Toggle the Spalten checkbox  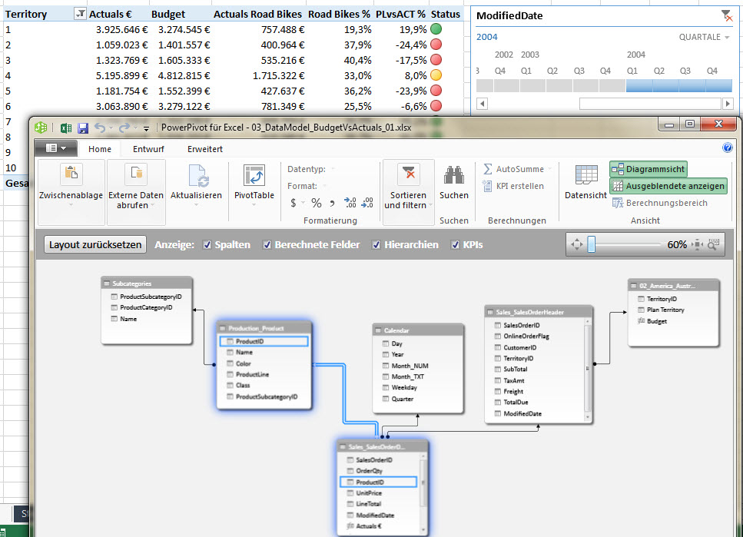(207, 244)
